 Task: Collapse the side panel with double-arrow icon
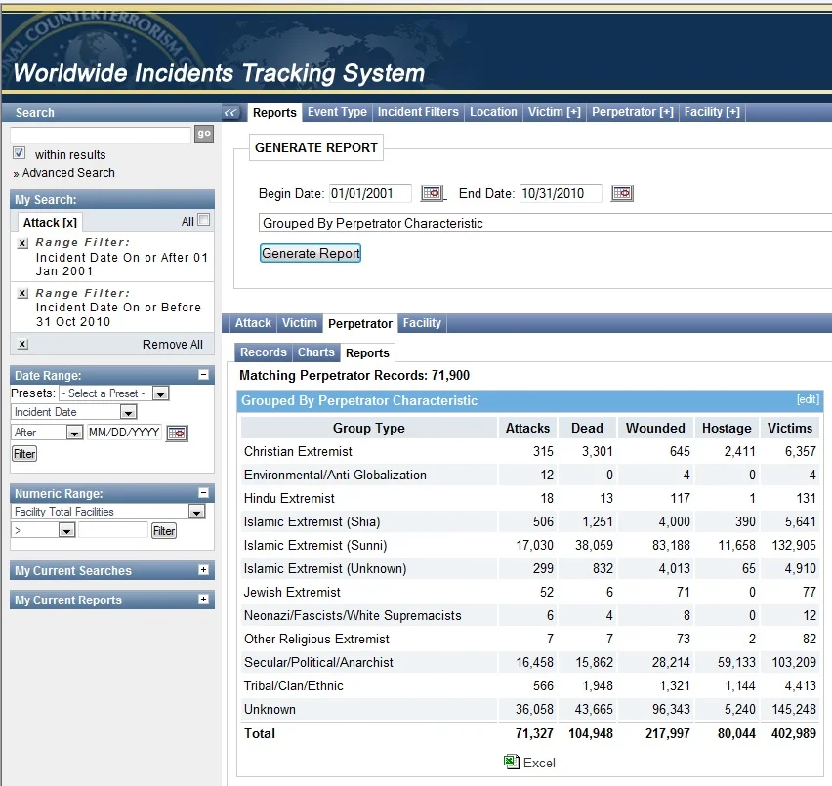point(231,113)
